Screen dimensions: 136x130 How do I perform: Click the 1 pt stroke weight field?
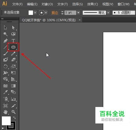coord(70,13)
